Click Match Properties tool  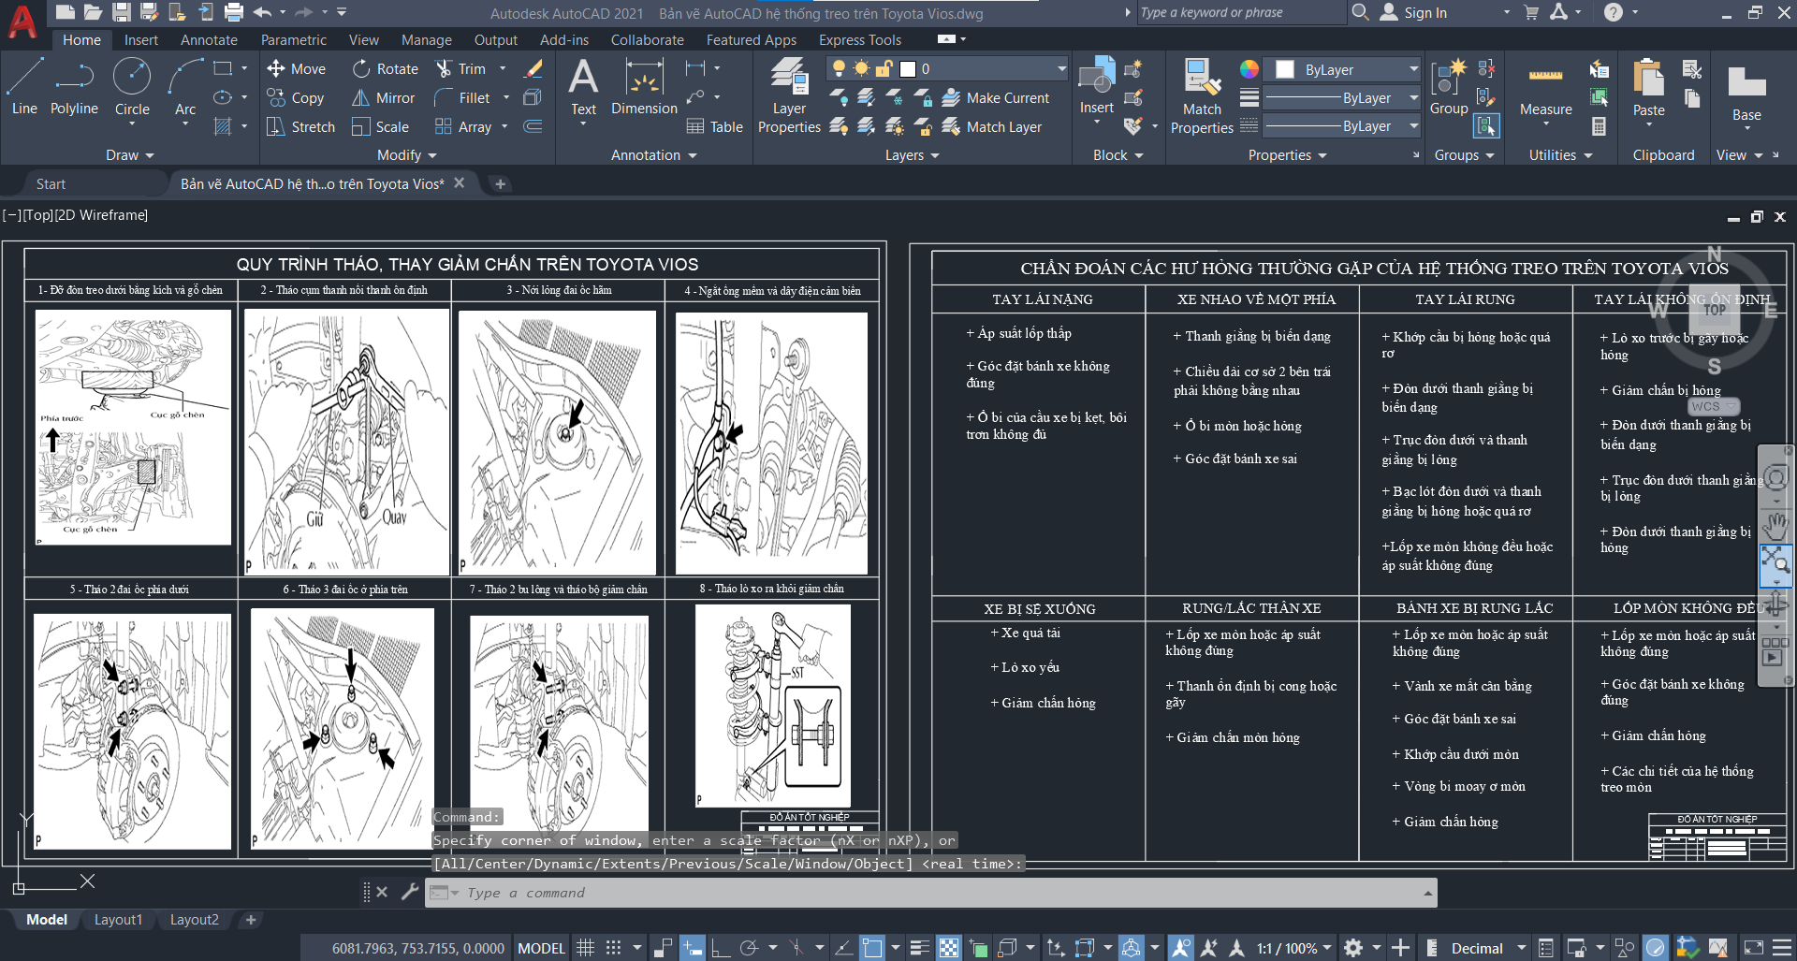1202,95
